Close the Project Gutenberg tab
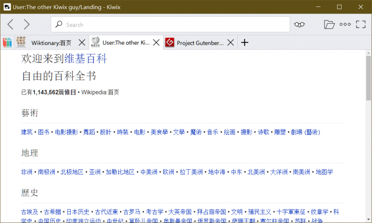372x223 pixels. 231,43
